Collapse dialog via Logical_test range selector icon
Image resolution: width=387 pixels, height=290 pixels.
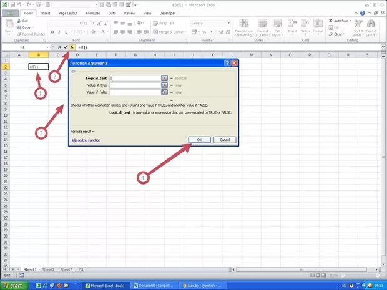coord(164,78)
